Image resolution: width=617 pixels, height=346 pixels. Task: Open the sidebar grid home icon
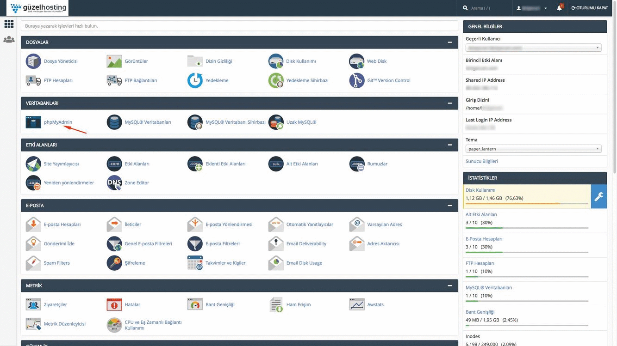(x=9, y=24)
